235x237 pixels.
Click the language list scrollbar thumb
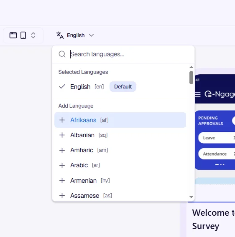(x=191, y=78)
